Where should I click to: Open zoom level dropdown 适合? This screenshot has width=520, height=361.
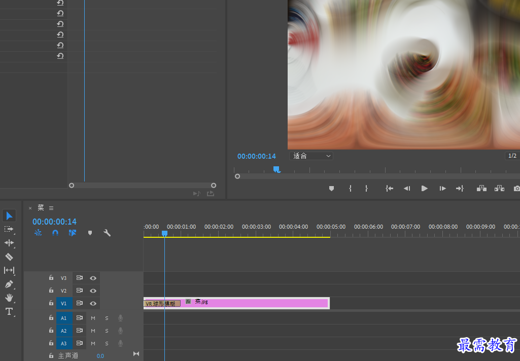(311, 156)
